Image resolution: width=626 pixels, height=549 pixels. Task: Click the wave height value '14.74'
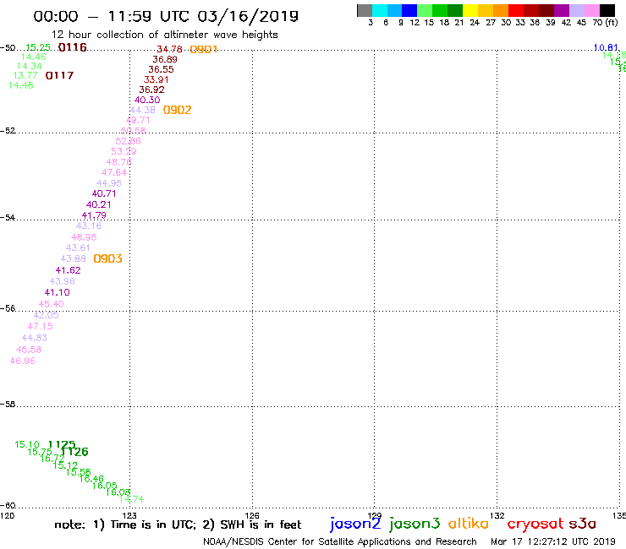[131, 499]
